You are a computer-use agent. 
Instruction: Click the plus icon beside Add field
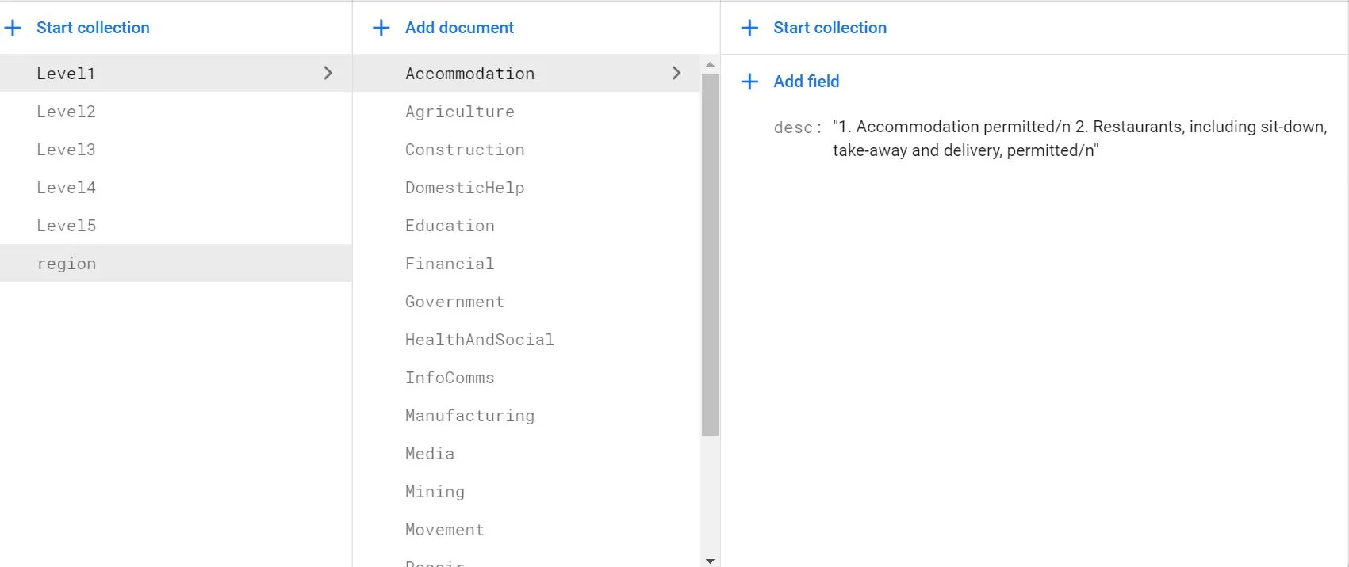[749, 82]
